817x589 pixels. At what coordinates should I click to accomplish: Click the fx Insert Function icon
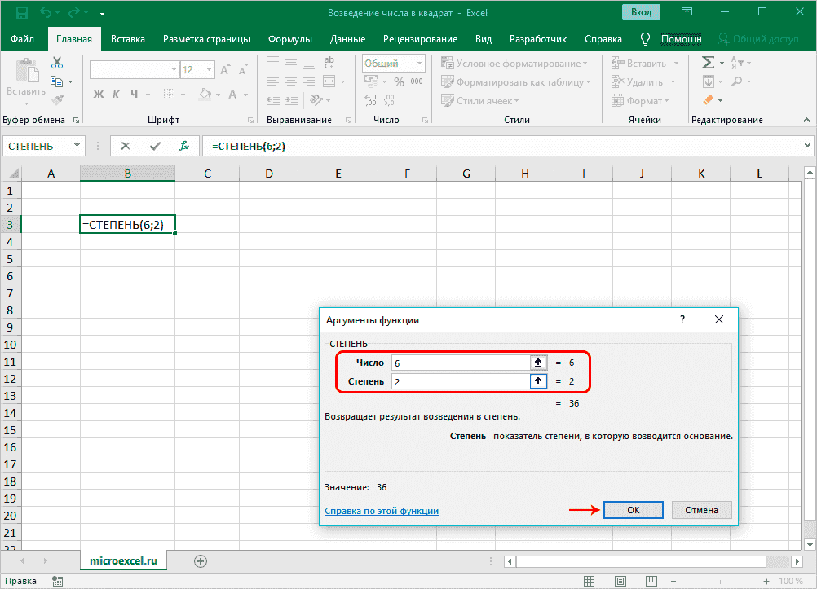[184, 146]
